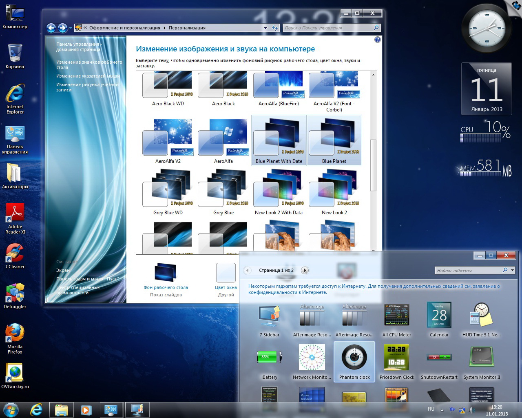Go to the next gadgets page

click(305, 270)
